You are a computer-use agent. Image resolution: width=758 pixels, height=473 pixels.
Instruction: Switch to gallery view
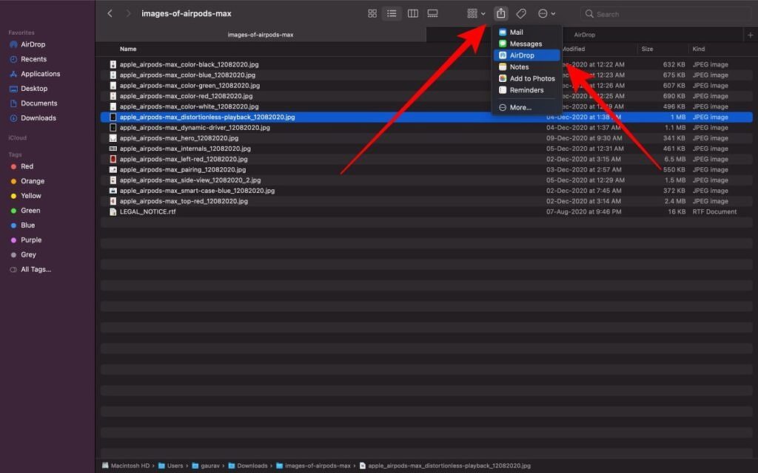pos(432,13)
